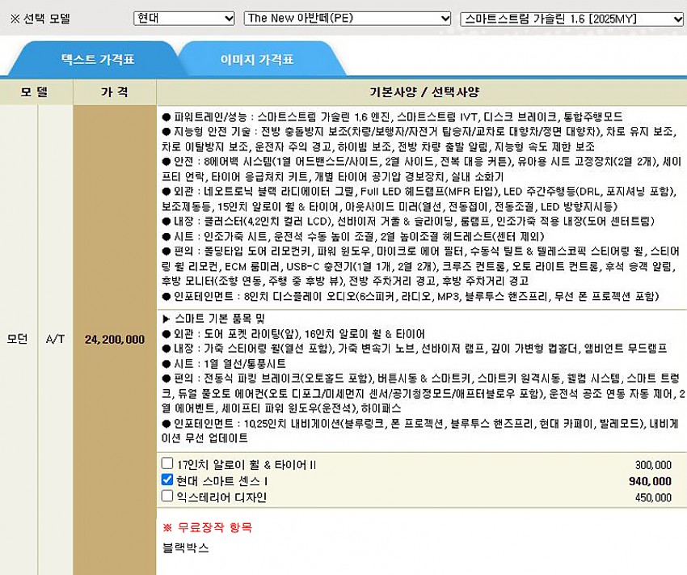Expand the The New 아반떼(PE) model dropdown
The height and width of the screenshot is (575, 687).
[x=347, y=18]
